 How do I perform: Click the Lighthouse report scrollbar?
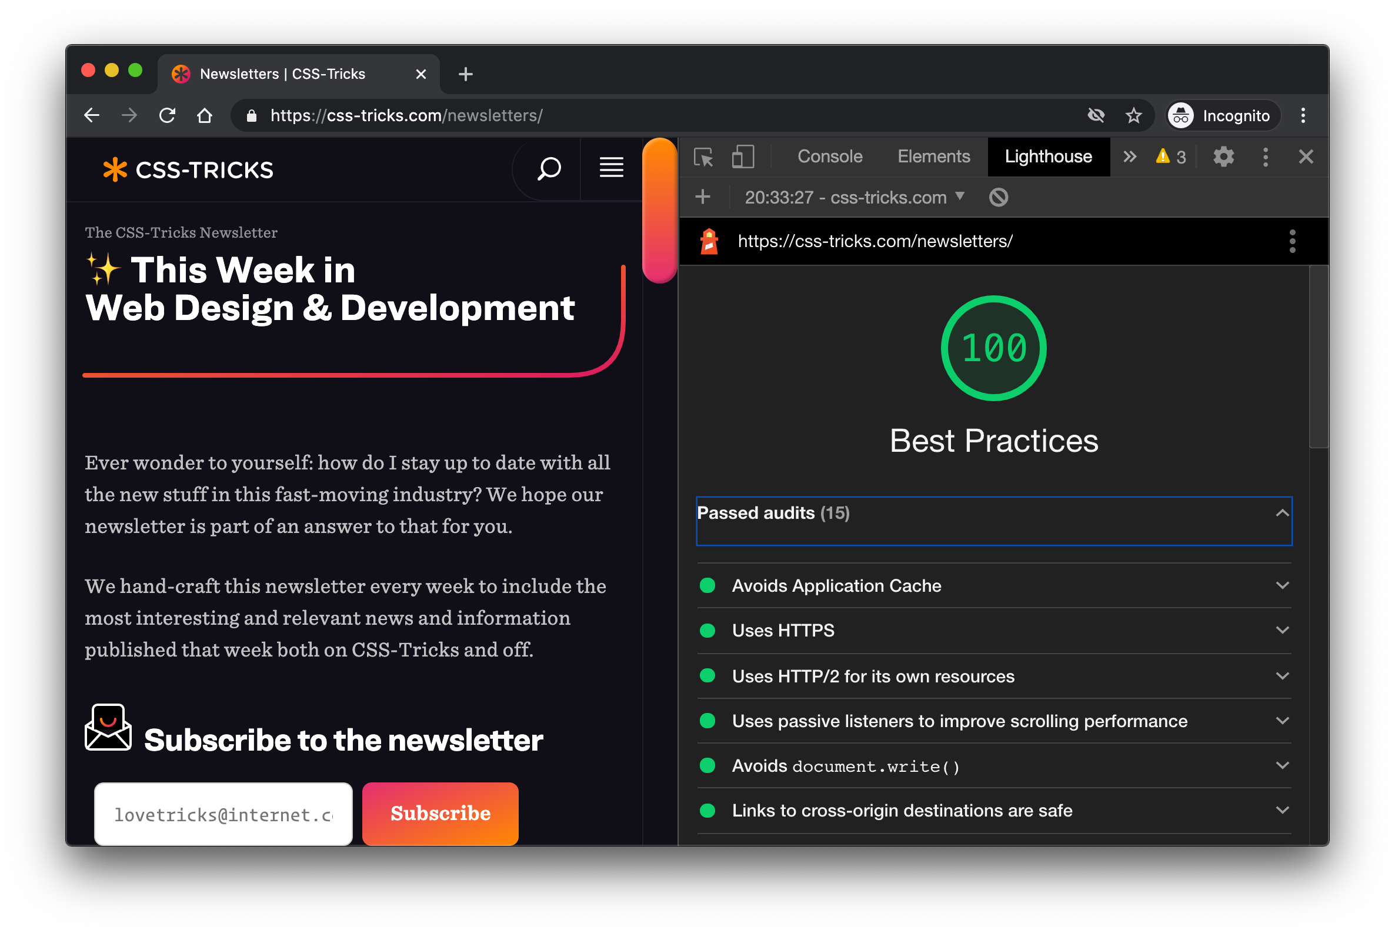(1319, 357)
